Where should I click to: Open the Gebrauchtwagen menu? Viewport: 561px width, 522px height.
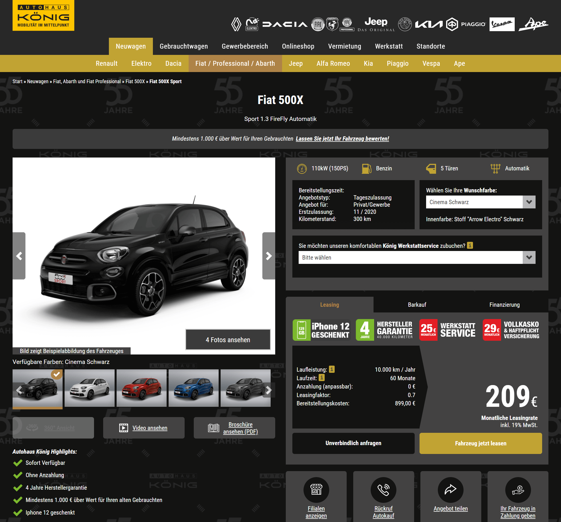(184, 46)
